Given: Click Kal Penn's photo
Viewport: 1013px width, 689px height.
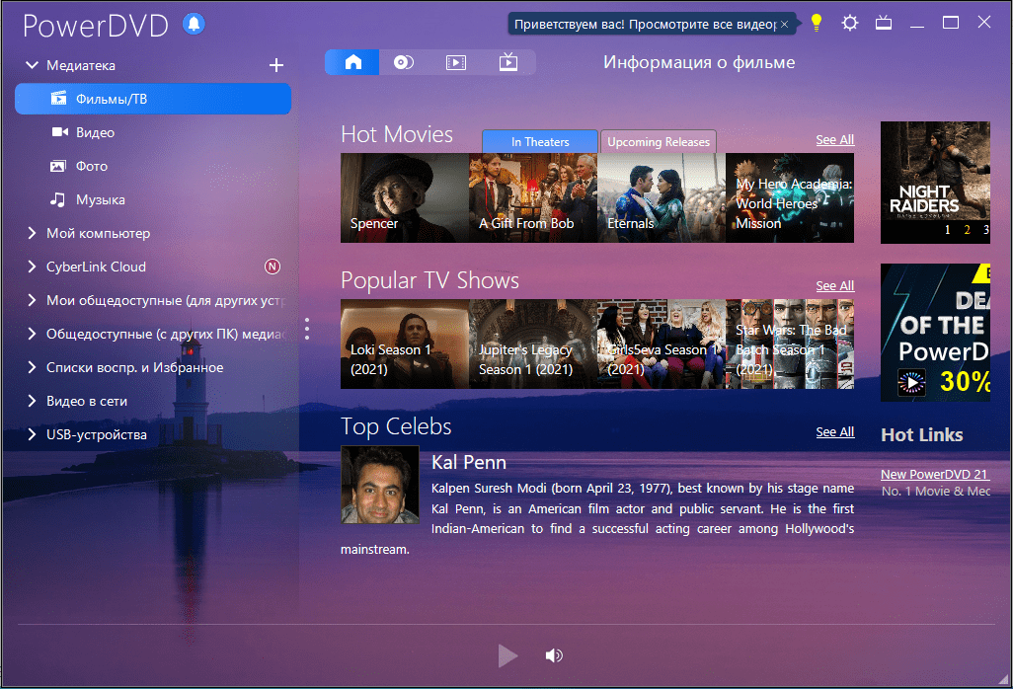Looking at the screenshot, I should (380, 485).
